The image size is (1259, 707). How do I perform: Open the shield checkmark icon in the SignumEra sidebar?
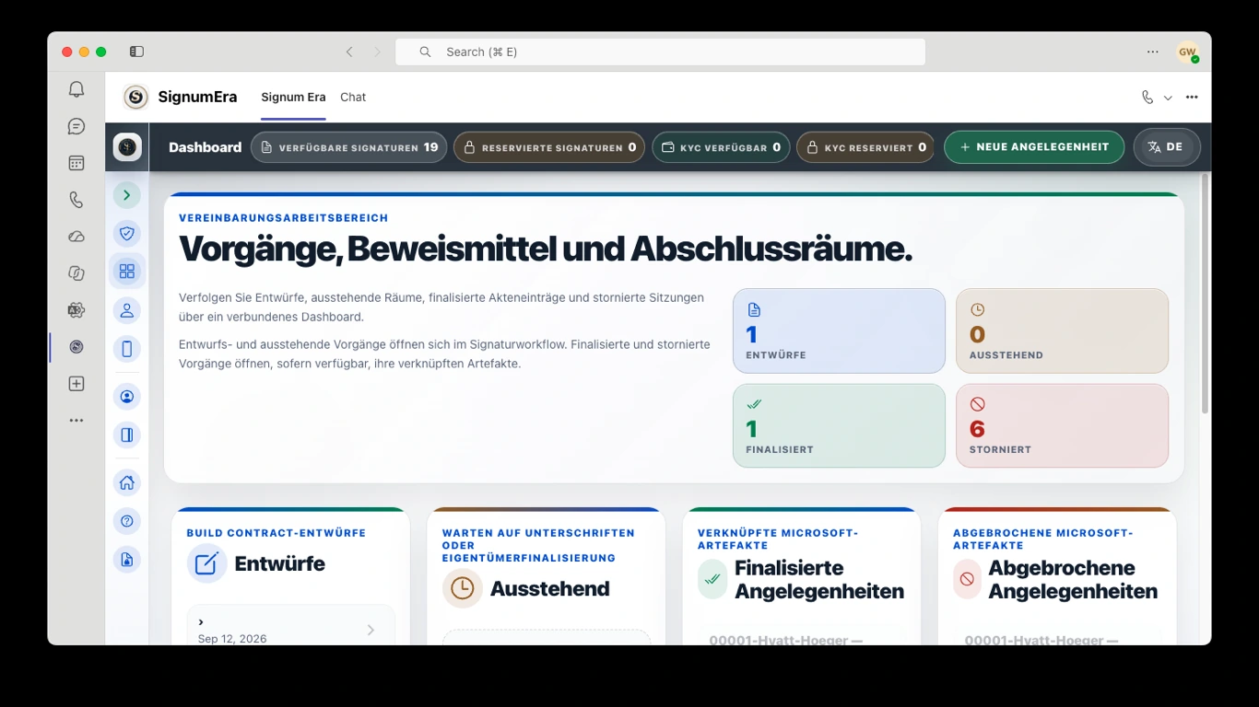127,233
